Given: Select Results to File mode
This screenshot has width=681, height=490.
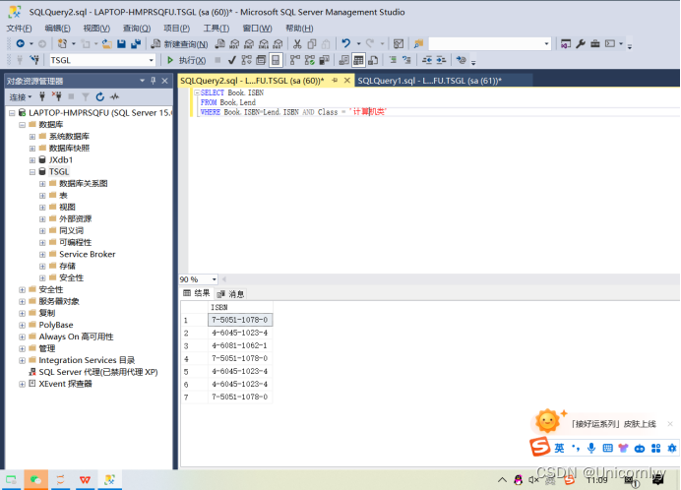Looking at the screenshot, I should 373,60.
